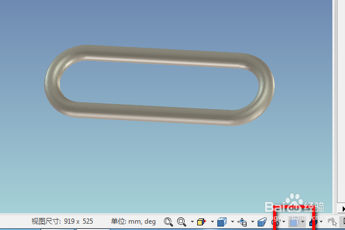This screenshot has height=230, width=345.
Task: Click the dark blue cube view style icon
Action: tap(222, 221)
